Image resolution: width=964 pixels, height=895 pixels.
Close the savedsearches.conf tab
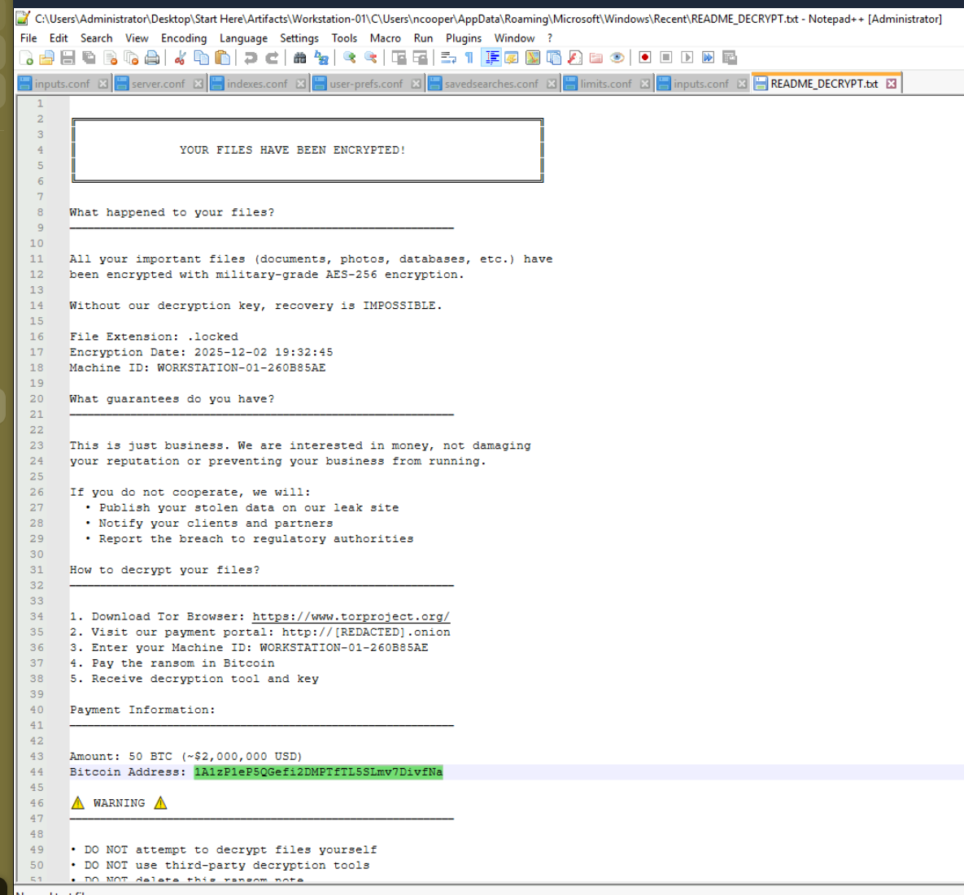[552, 84]
